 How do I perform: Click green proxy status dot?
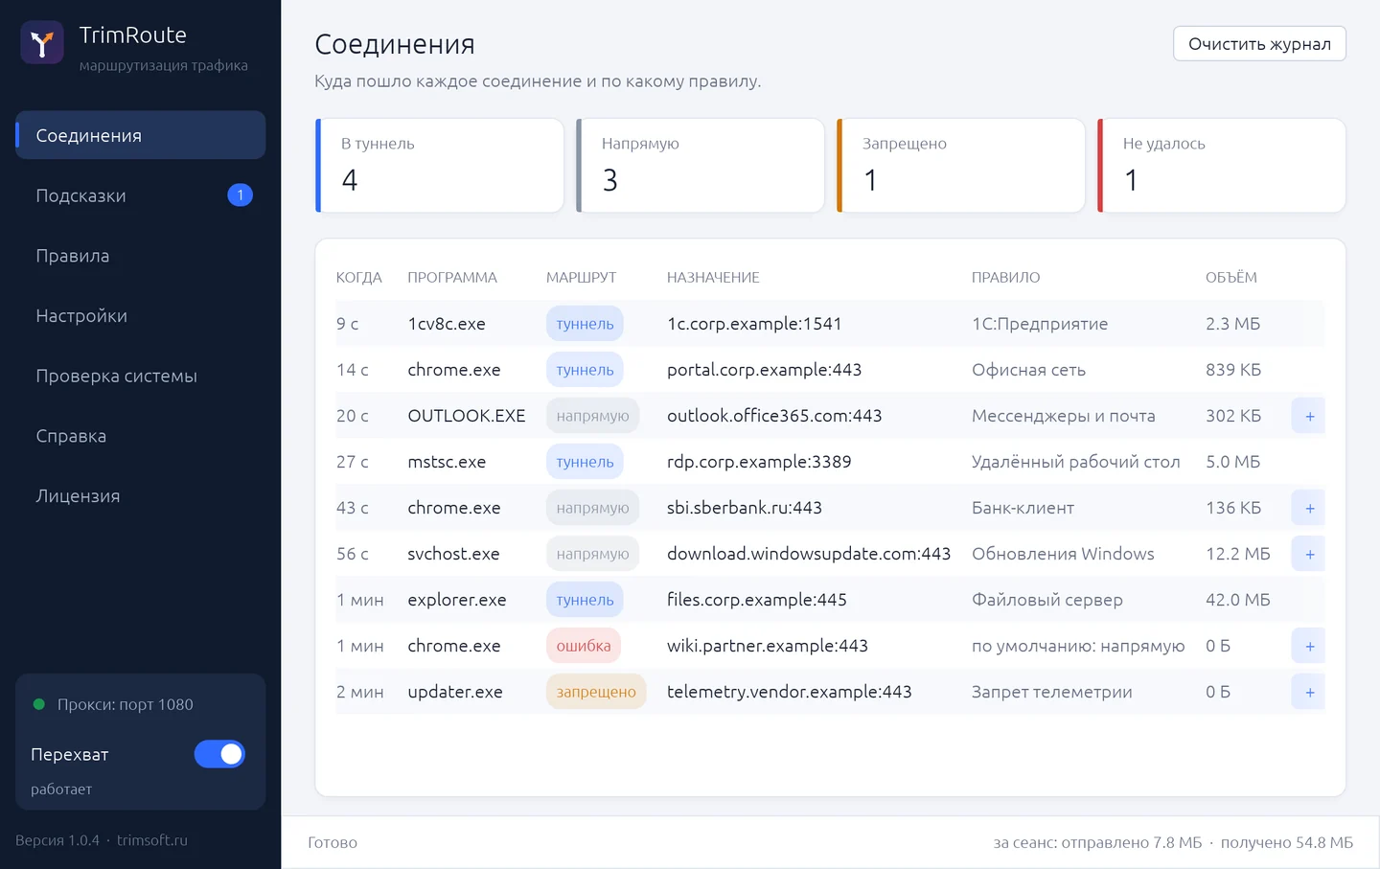tap(39, 704)
